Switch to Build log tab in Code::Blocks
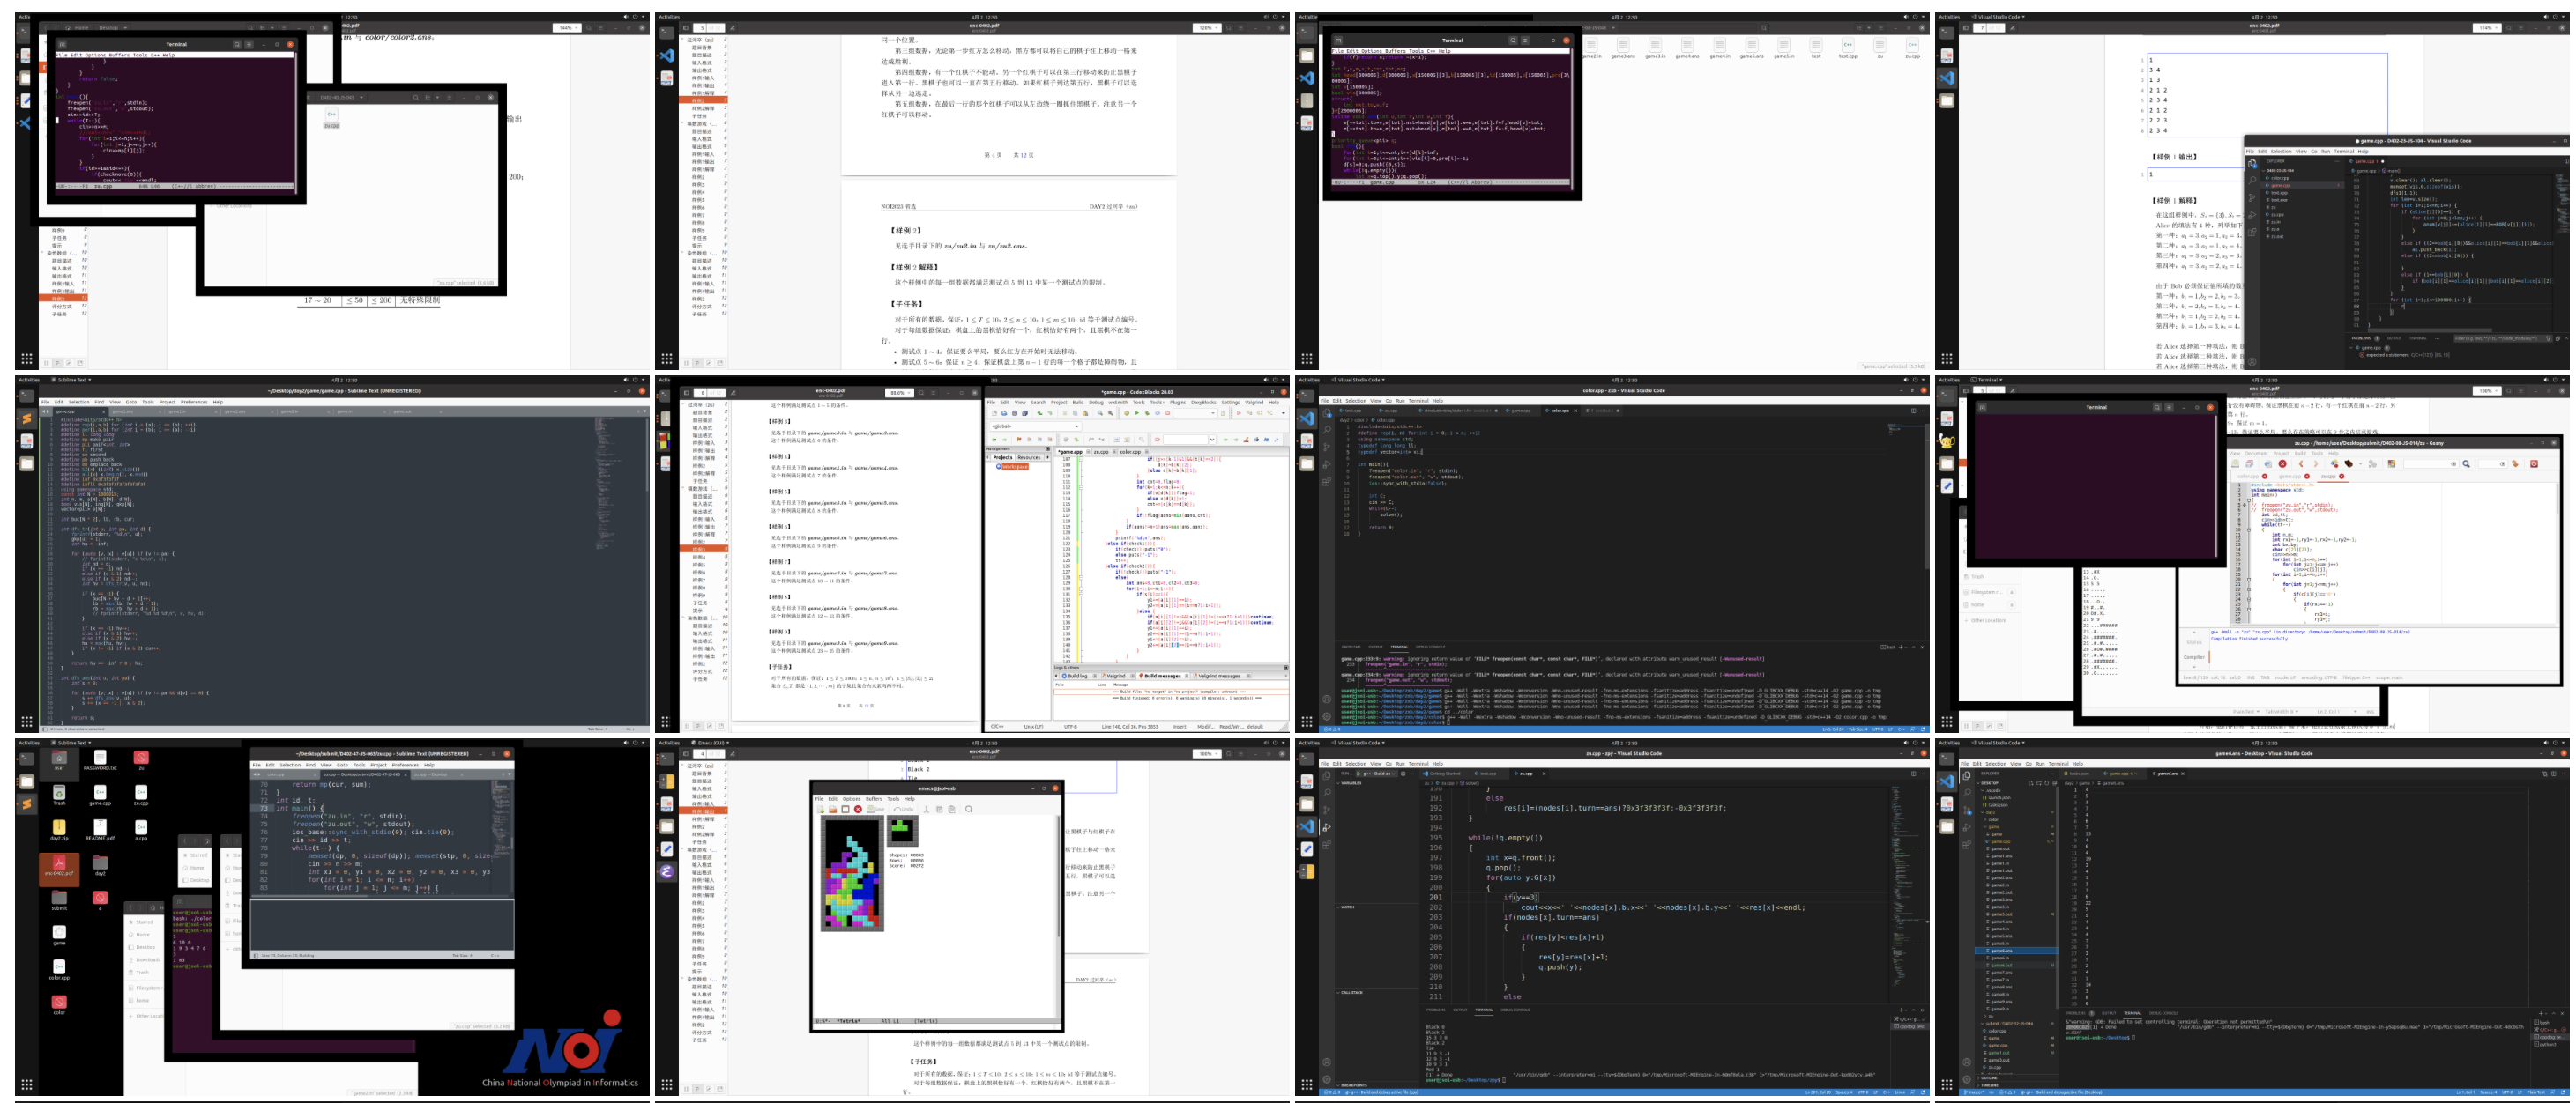Screen dimensions: 2576x1103 (1077, 677)
